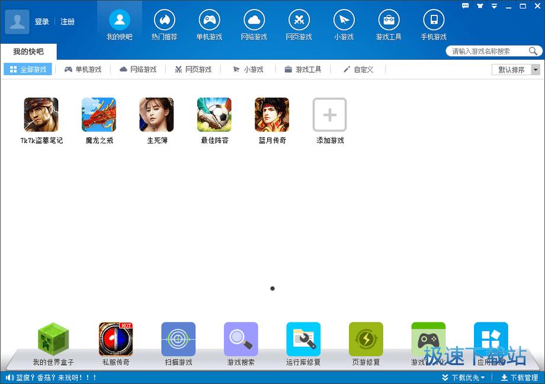The image size is (545, 384).
Task: Open the skin changer shirt icon
Action: coord(479,6)
